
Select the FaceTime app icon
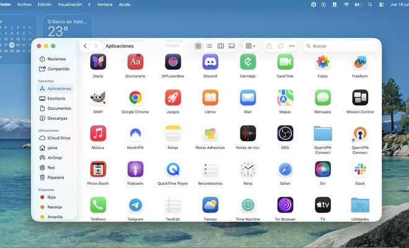(285, 62)
